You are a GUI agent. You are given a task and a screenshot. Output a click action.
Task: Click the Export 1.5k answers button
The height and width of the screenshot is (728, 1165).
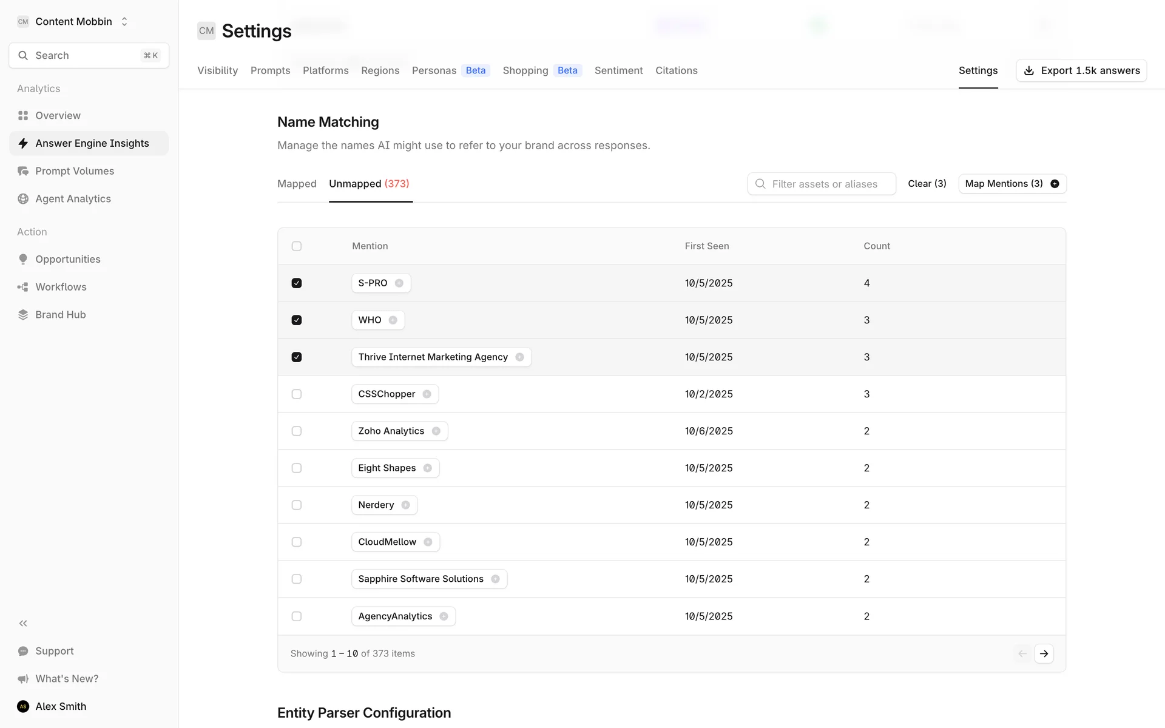(1081, 70)
